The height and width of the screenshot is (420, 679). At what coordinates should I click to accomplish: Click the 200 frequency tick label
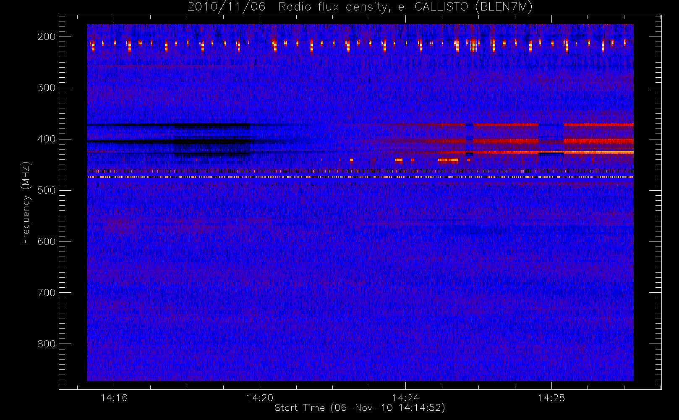46,37
